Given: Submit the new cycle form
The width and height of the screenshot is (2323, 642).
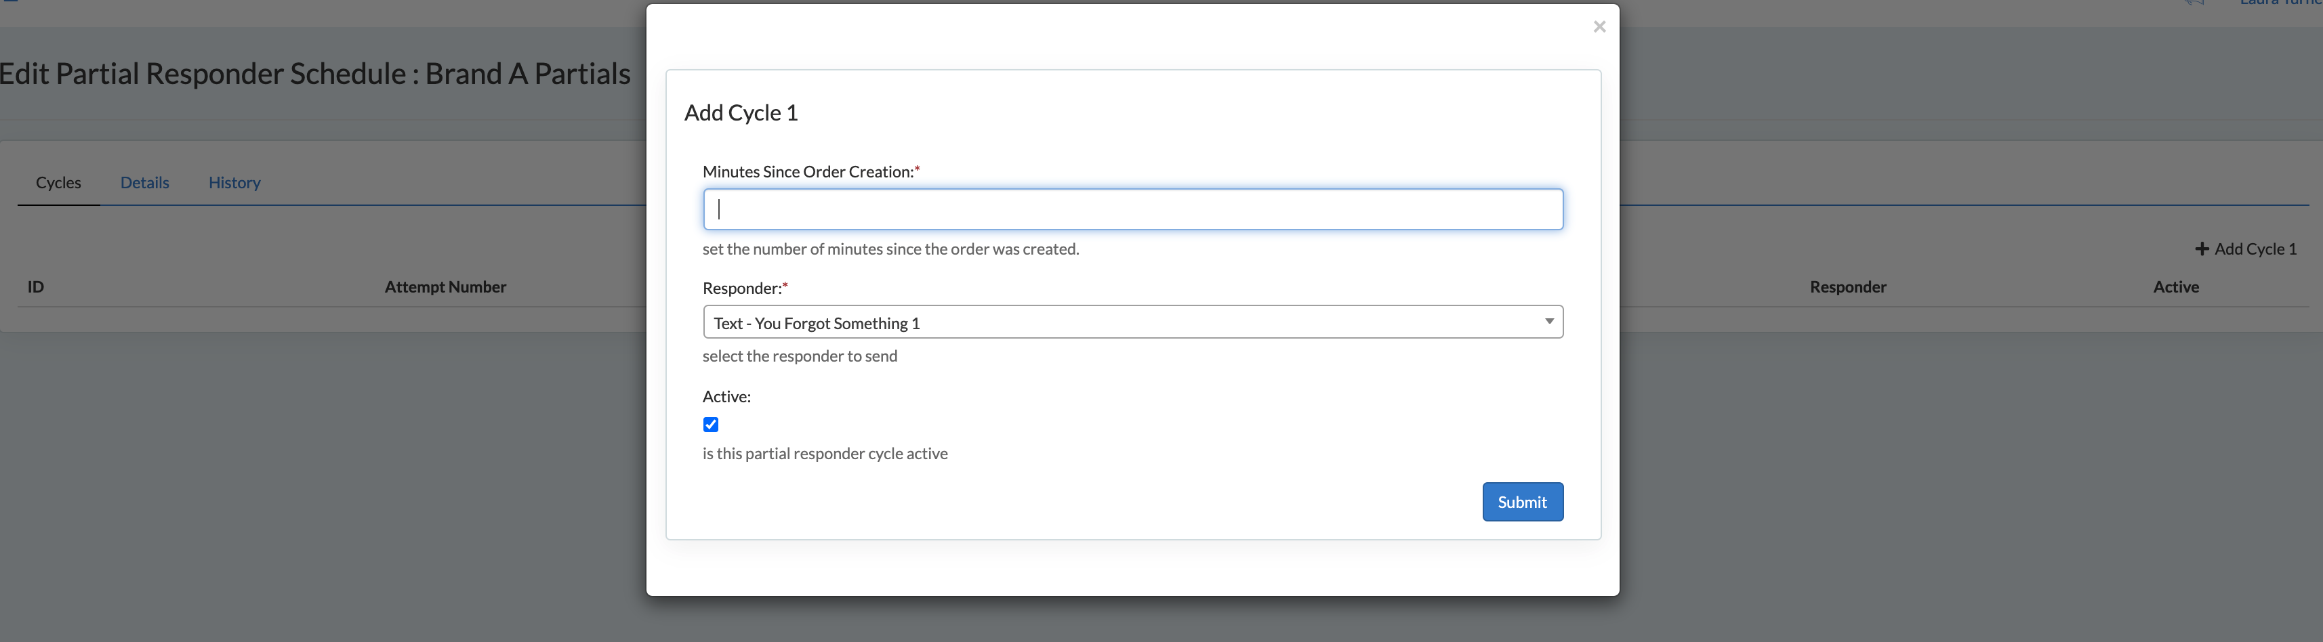Looking at the screenshot, I should [1521, 502].
